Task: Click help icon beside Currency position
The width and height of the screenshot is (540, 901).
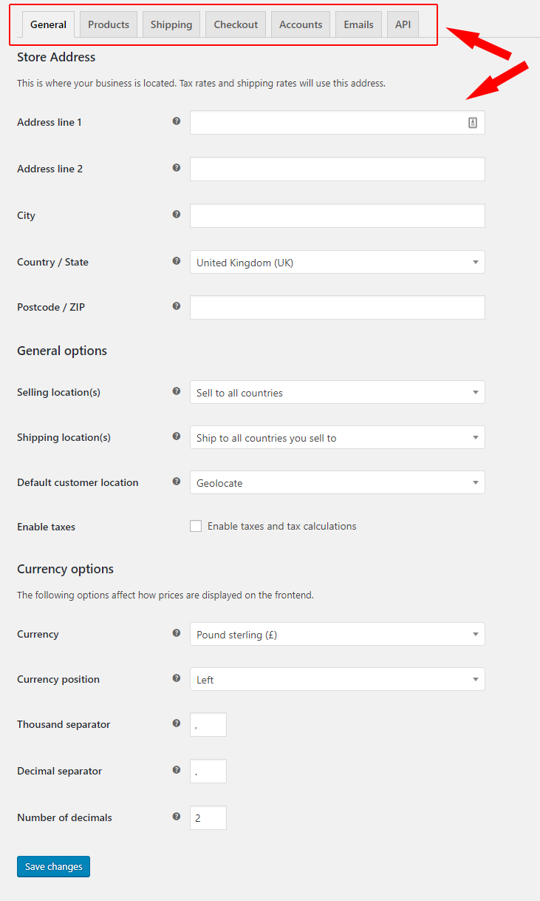Action: coord(177,678)
